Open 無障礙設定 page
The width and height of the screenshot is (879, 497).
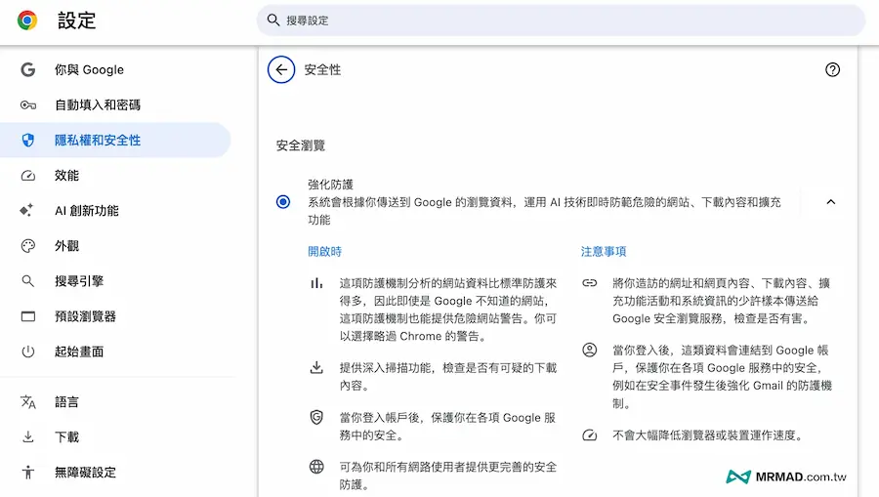(x=115, y=473)
